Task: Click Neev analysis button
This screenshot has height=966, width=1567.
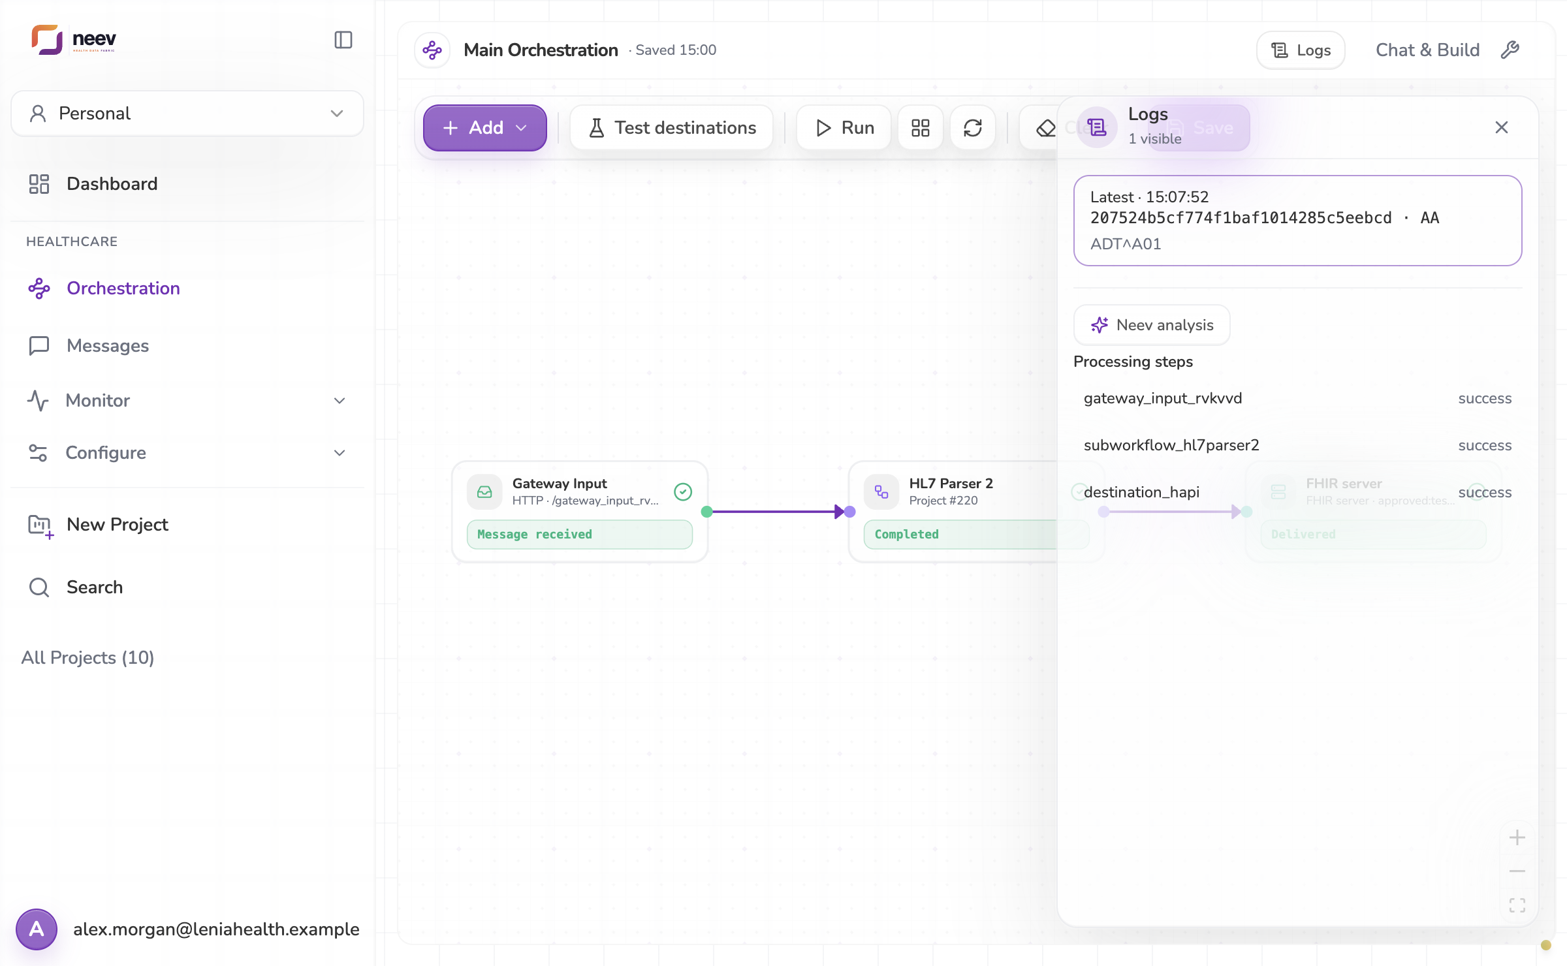Action: (x=1152, y=325)
